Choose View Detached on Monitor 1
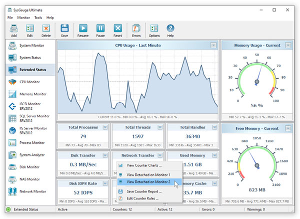The height and width of the screenshot is (219, 300). pyautogui.click(x=149, y=175)
